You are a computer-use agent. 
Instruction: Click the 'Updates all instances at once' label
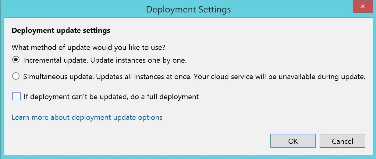144,77
